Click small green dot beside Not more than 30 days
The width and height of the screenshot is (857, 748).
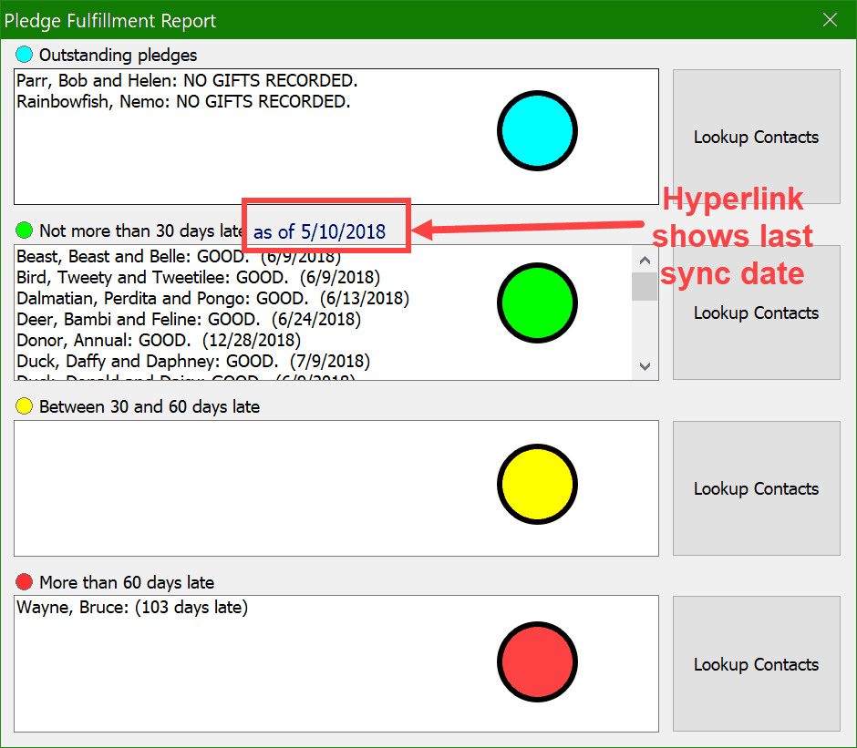[25, 231]
